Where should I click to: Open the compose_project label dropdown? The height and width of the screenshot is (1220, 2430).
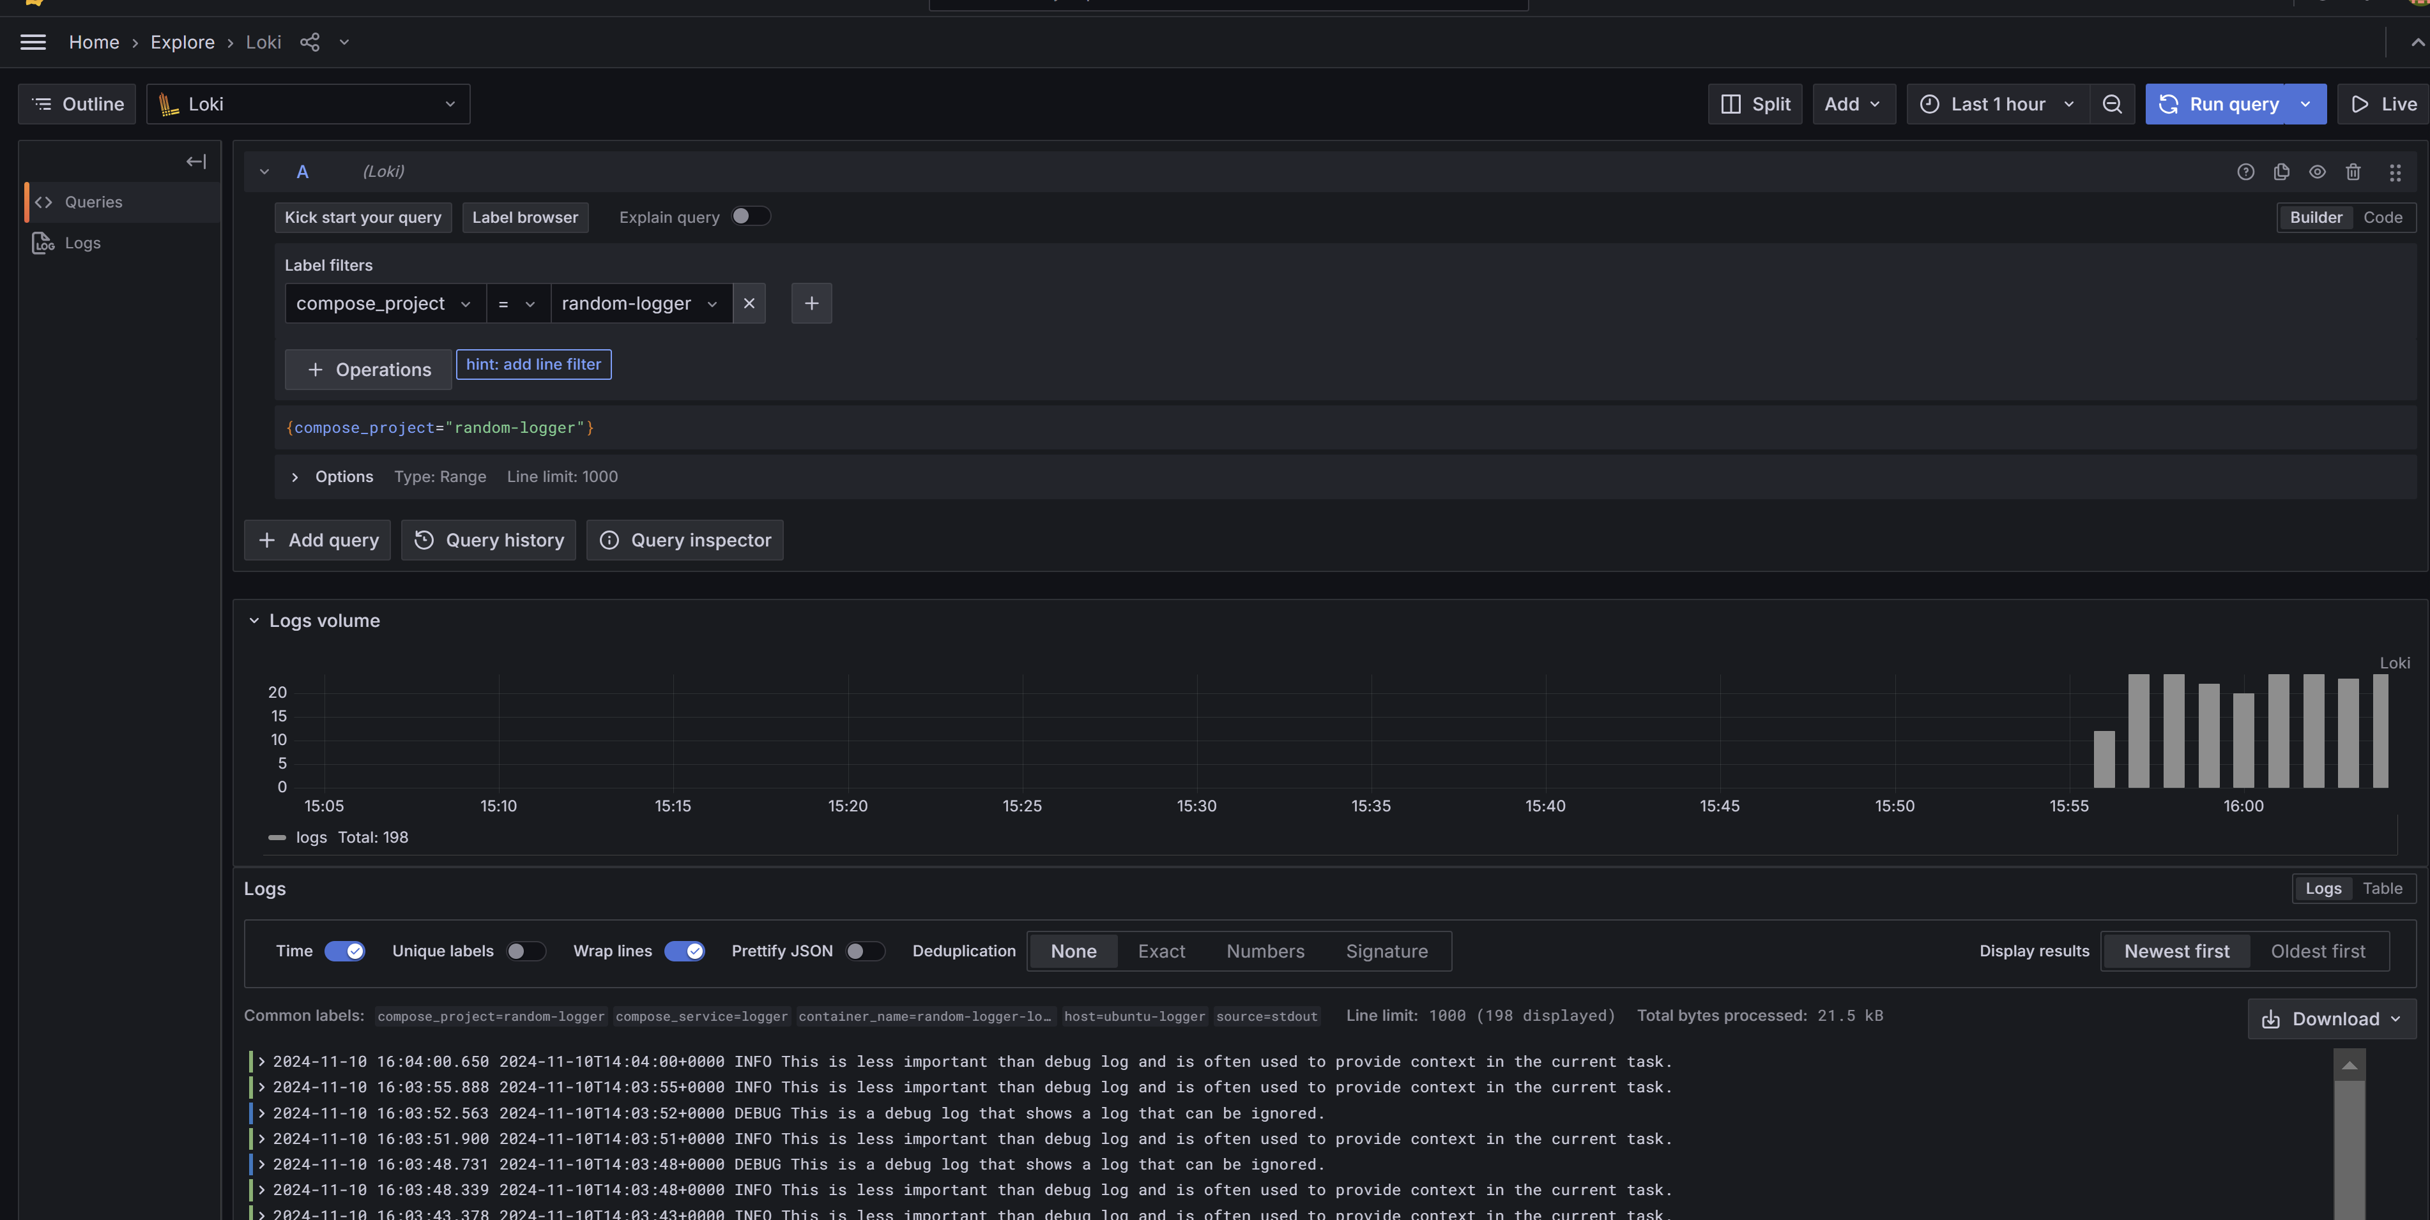pyautogui.click(x=385, y=304)
